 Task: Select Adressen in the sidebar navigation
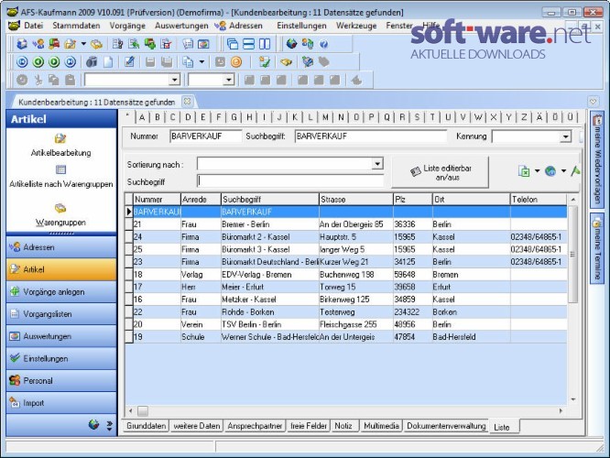[61, 247]
